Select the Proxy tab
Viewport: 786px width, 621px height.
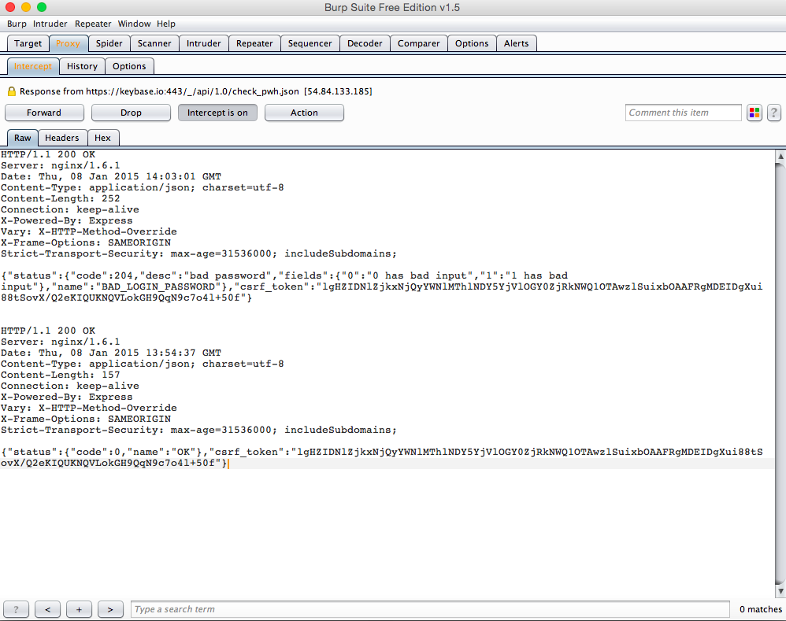coord(69,43)
